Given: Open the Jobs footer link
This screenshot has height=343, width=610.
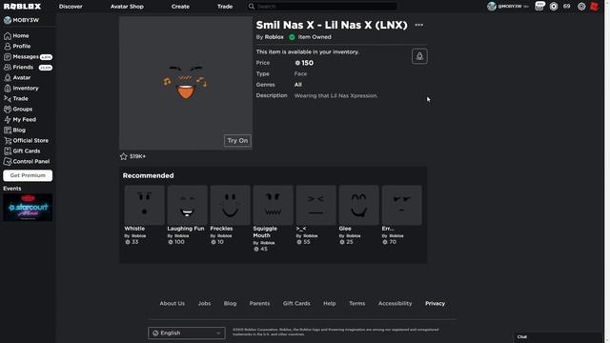Looking at the screenshot, I should click(x=204, y=303).
